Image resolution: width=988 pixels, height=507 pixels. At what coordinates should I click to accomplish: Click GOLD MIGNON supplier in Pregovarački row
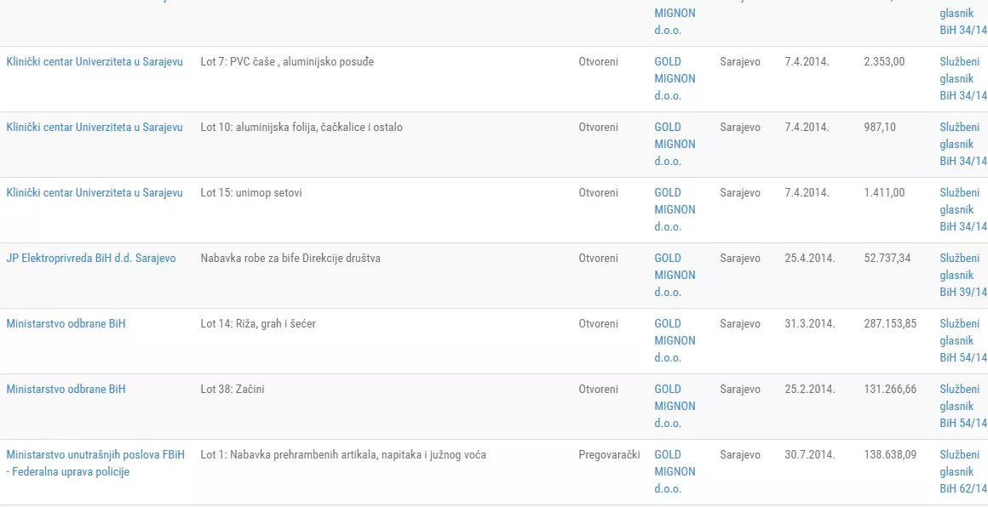675,471
